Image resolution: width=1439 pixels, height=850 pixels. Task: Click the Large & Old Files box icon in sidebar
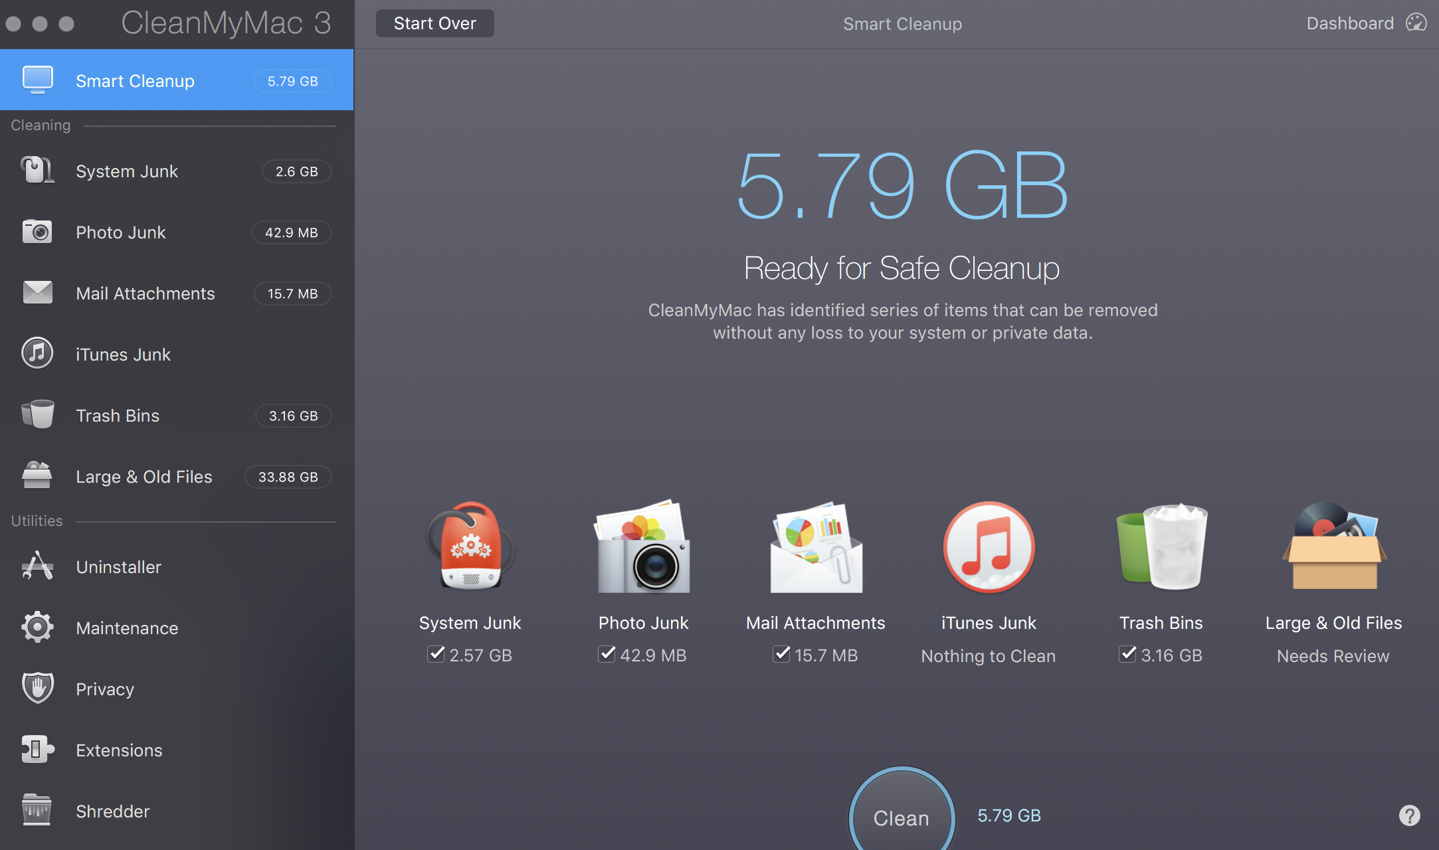[37, 475]
